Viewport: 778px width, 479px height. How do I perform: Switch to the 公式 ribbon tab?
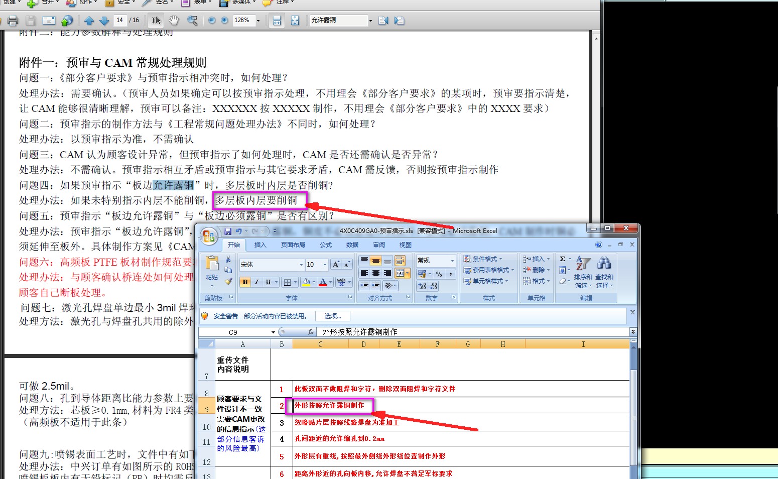[x=326, y=245]
